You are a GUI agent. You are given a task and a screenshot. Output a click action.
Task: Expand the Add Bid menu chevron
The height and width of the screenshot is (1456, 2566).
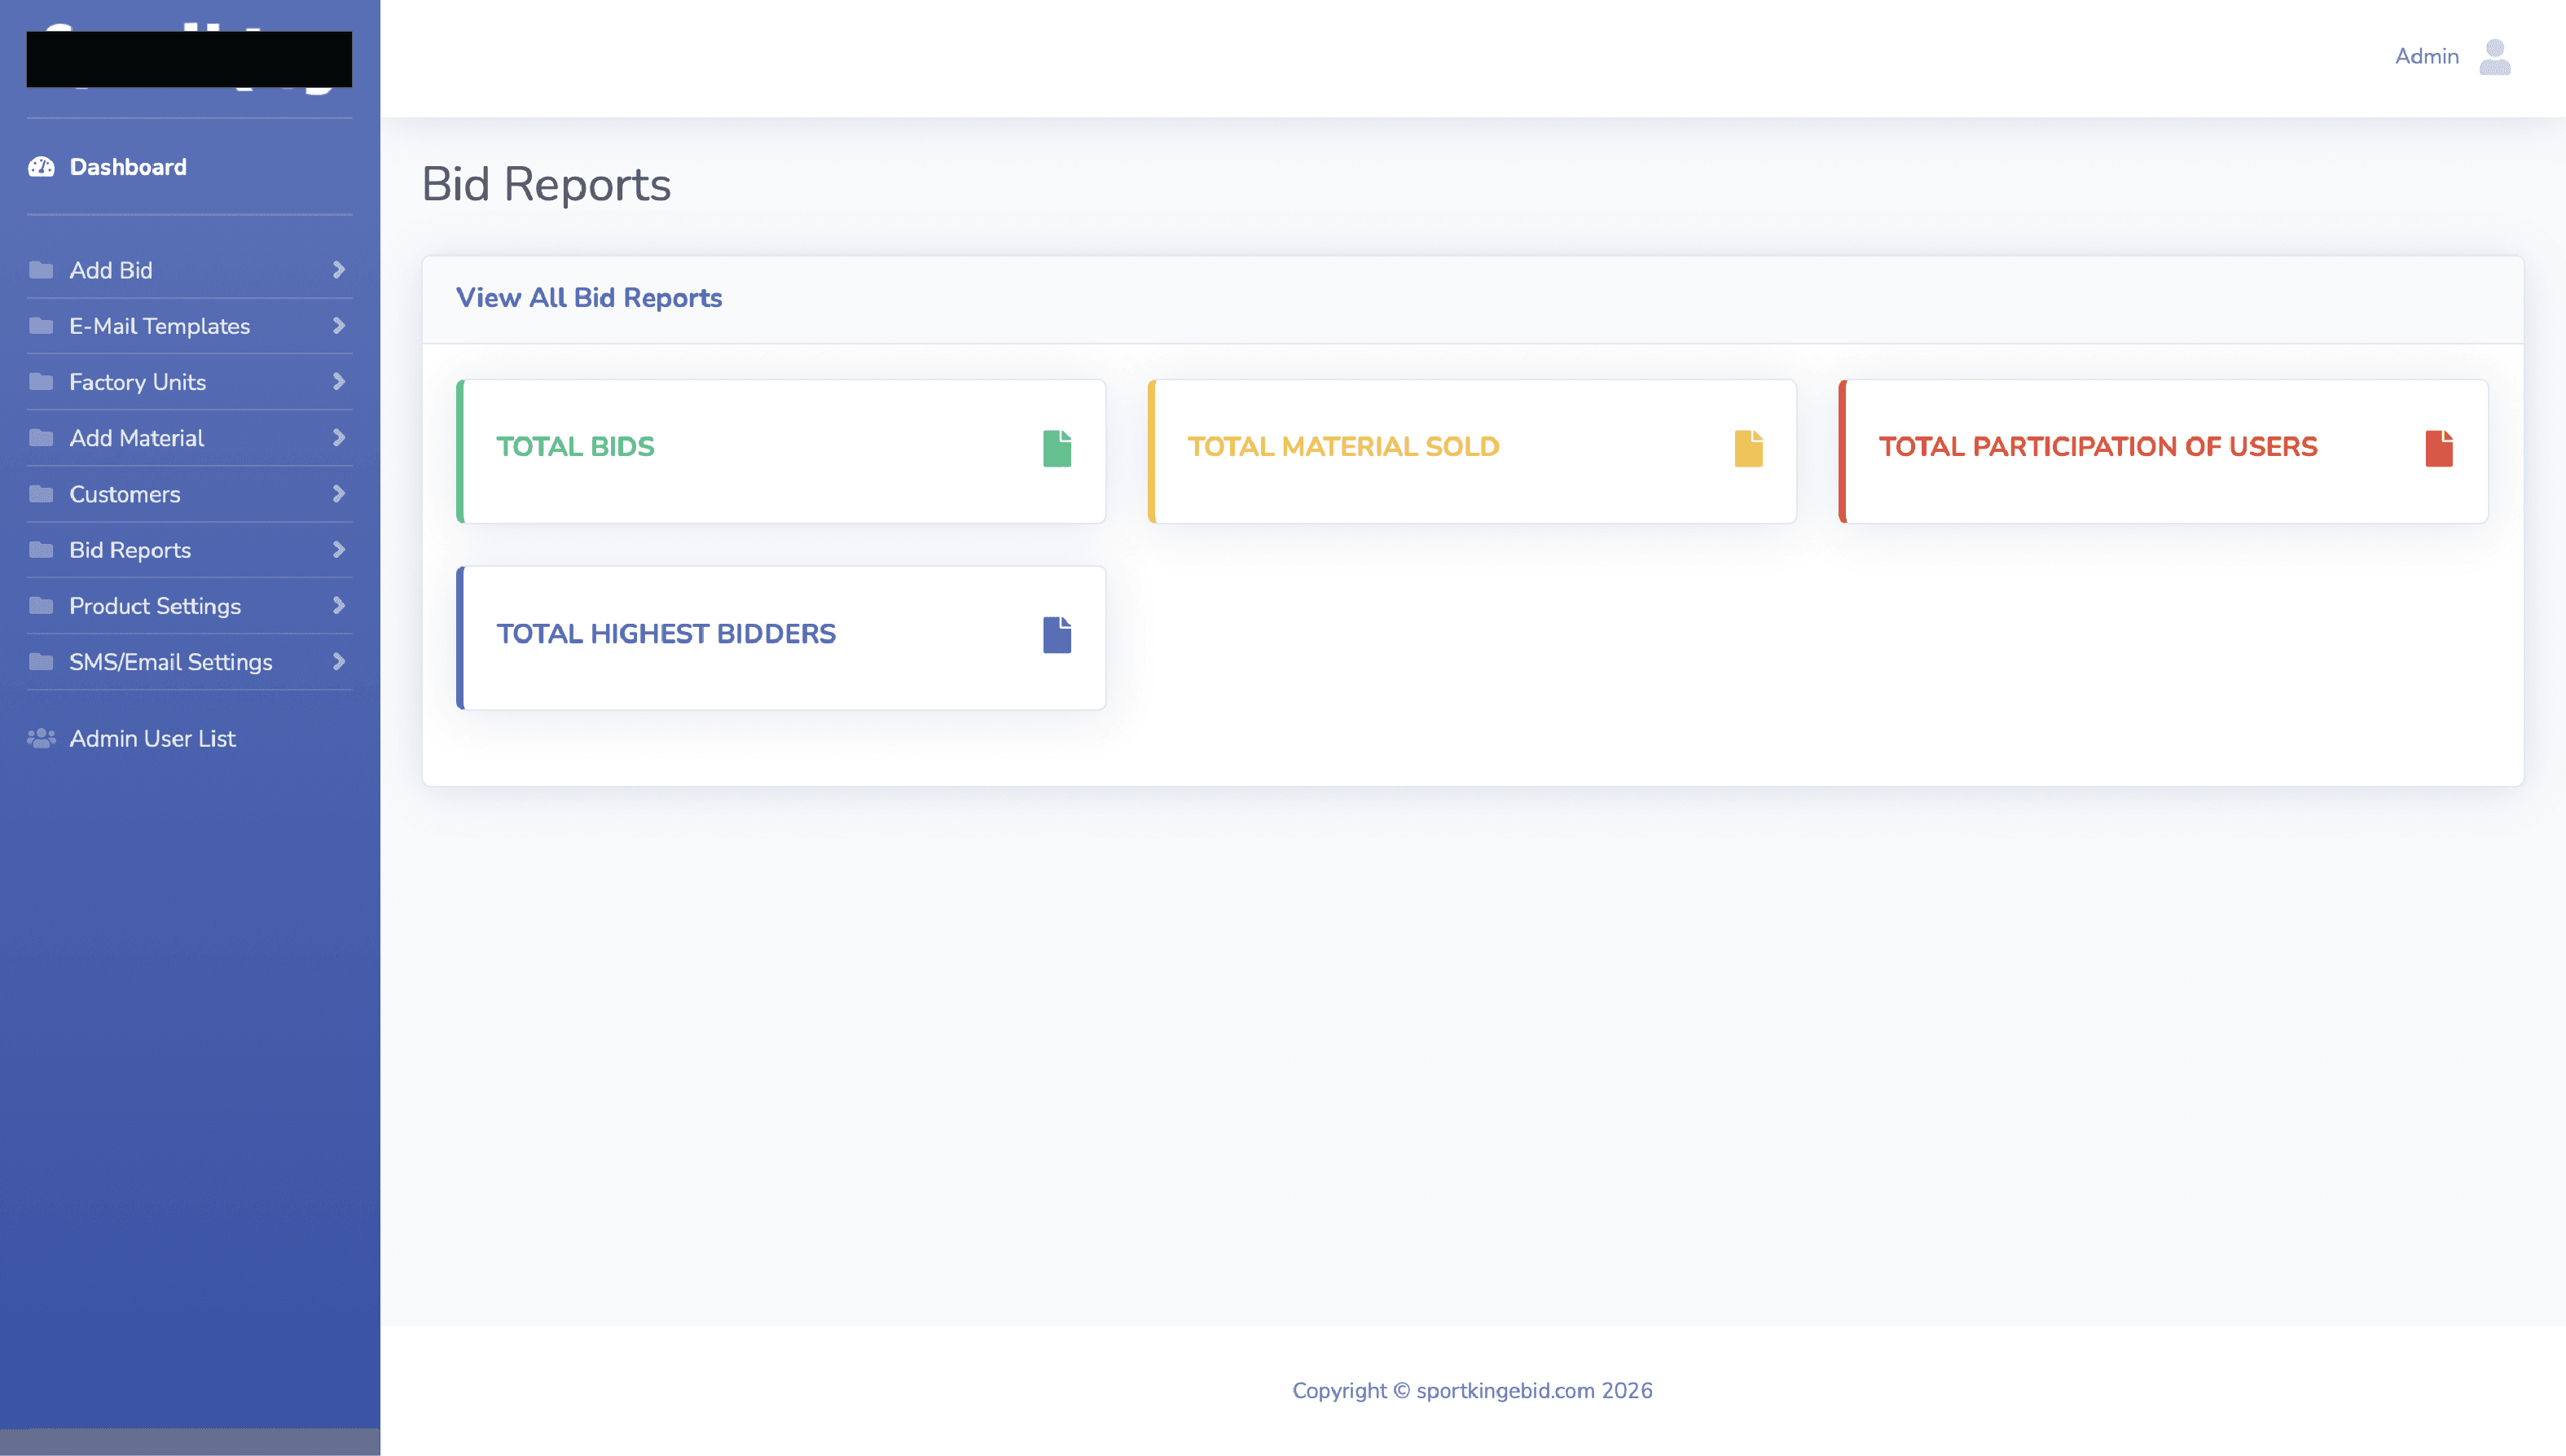(338, 270)
